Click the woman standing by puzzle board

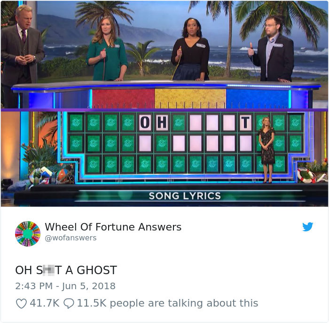tap(266, 150)
